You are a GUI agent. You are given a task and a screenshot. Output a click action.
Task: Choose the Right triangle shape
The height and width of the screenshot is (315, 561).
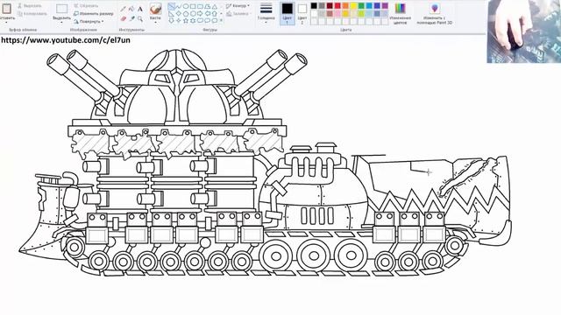tap(172, 14)
